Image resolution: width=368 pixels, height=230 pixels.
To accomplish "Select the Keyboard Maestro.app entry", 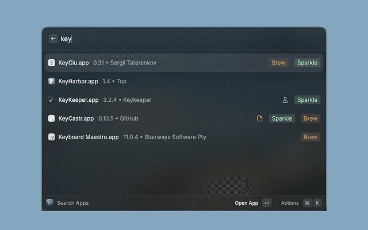I will pos(184,137).
